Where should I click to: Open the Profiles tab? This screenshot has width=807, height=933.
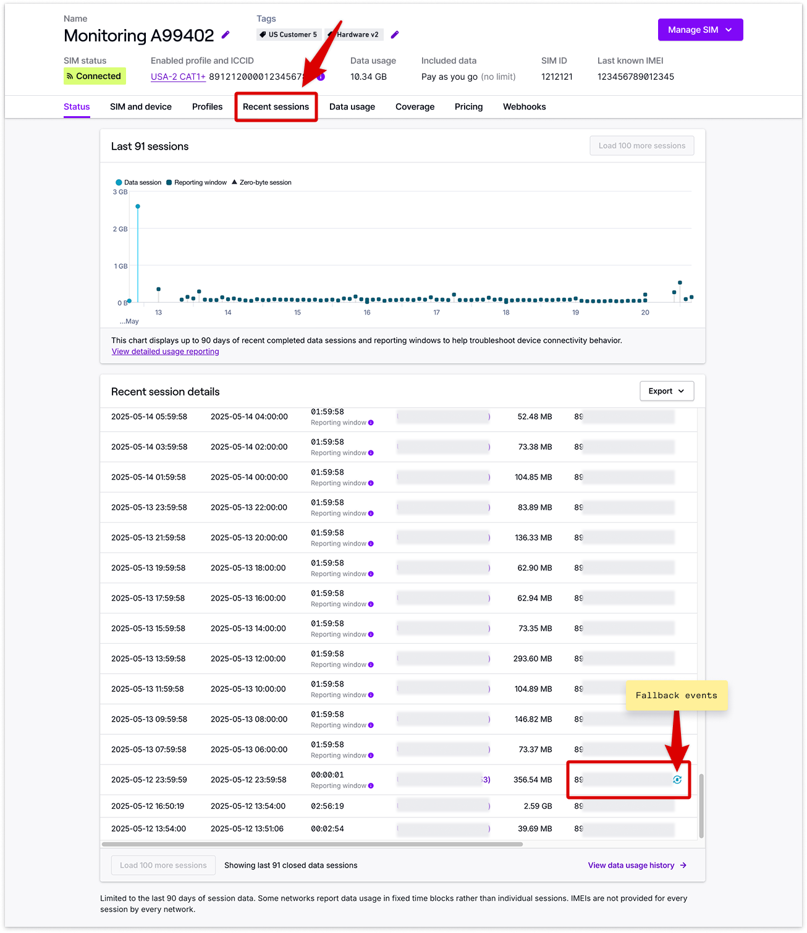pos(207,107)
